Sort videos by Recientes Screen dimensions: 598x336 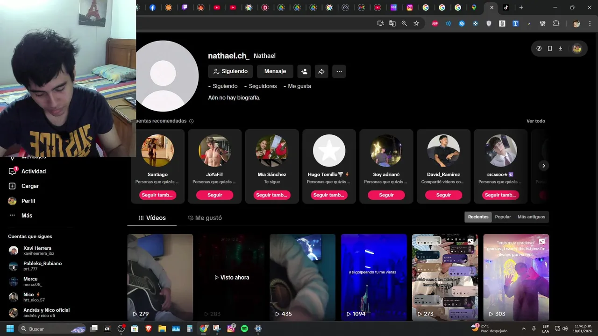tap(478, 217)
